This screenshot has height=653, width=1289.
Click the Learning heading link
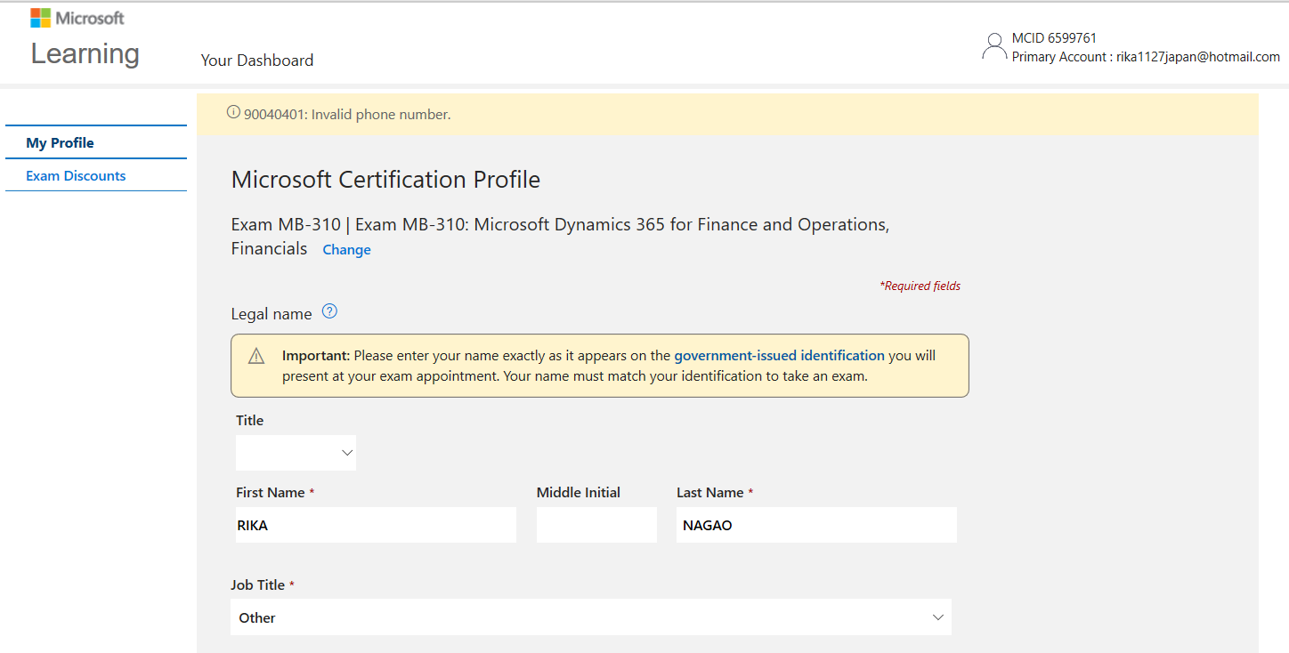coord(85,53)
